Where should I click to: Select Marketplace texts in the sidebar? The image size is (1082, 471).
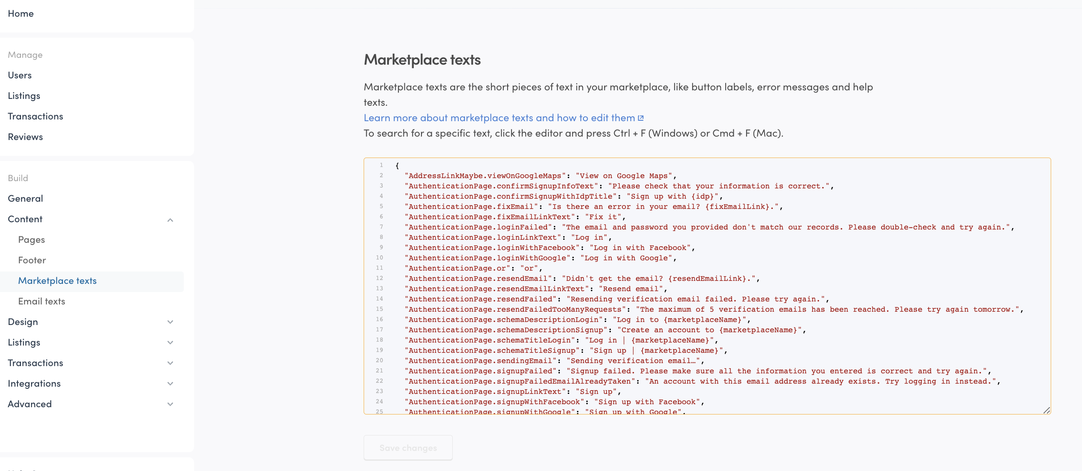pyautogui.click(x=57, y=281)
